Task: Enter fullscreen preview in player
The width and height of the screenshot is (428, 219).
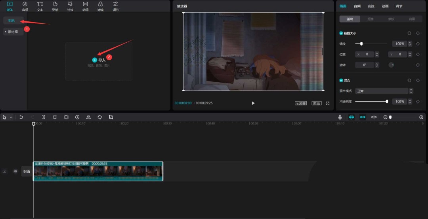Action: 328,103
